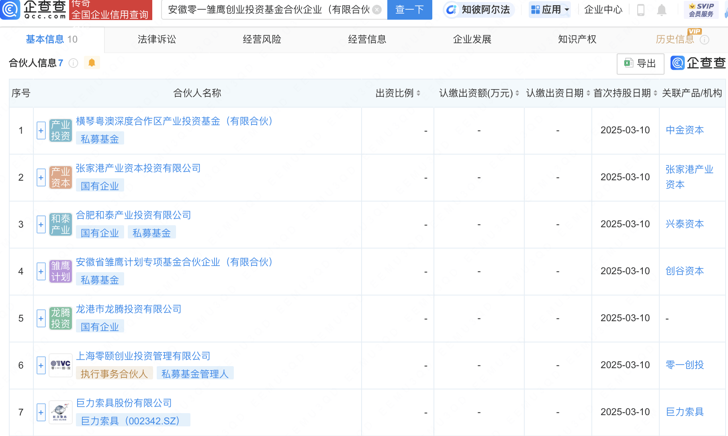Click the 导出 export button
728x436 pixels.
click(x=640, y=63)
